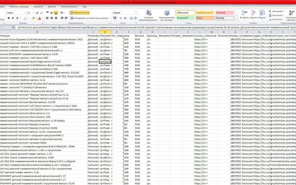Apply middle vertical alignment
Screen dimensions: 296x185
[51, 13]
